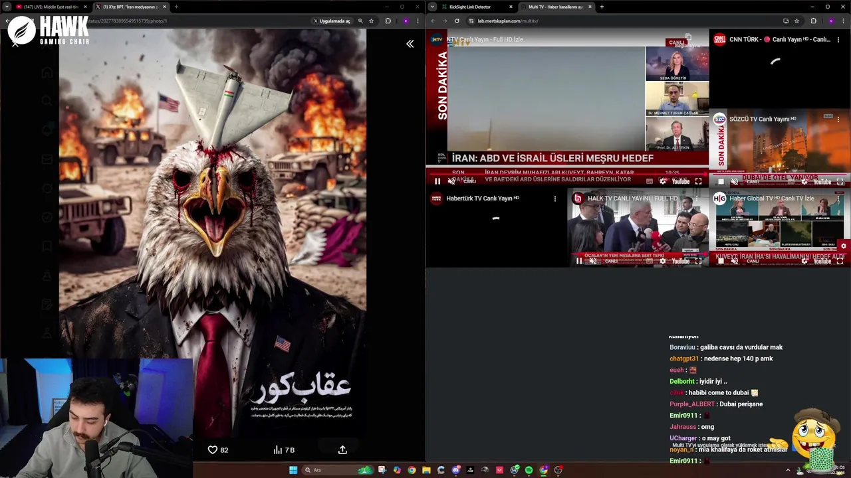The image size is (851, 478).
Task: Open Discord from the taskbar
Action: pyautogui.click(x=455, y=470)
